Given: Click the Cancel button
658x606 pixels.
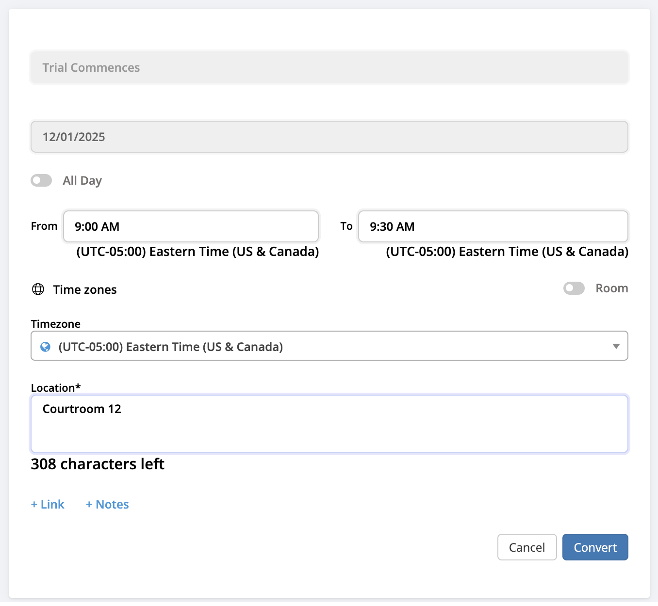Looking at the screenshot, I should click(526, 547).
